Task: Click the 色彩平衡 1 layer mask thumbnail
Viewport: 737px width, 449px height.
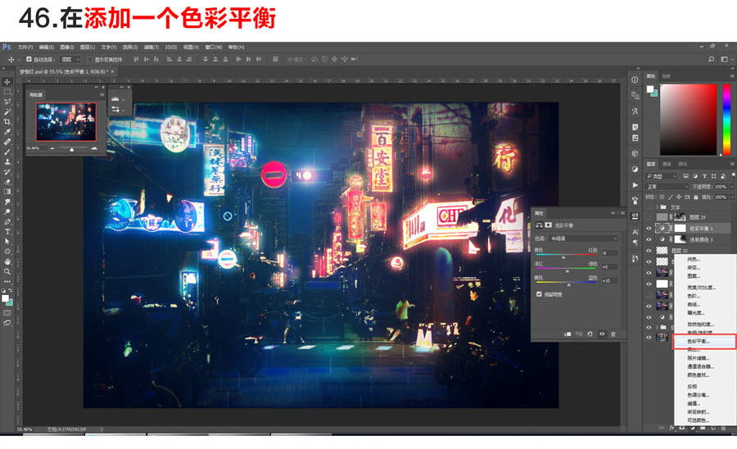Action: click(680, 229)
